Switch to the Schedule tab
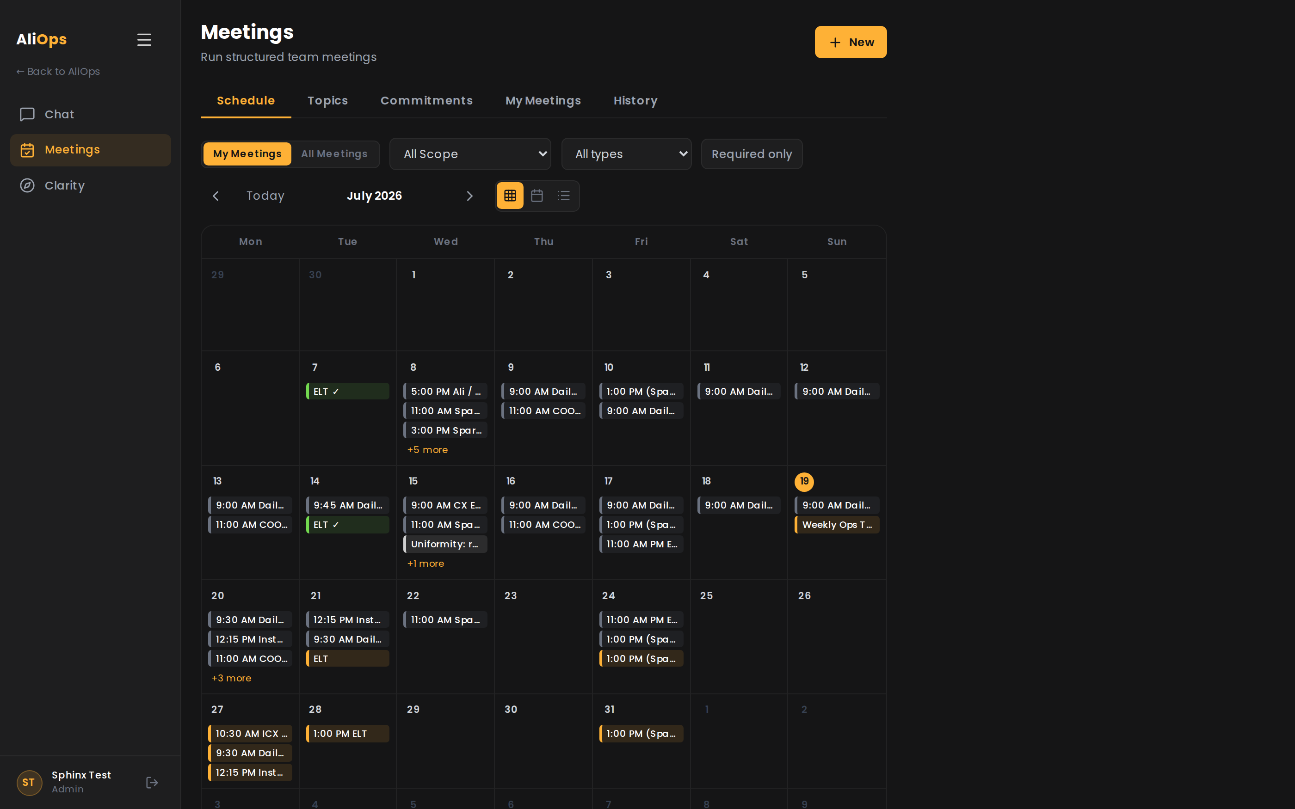 246,101
